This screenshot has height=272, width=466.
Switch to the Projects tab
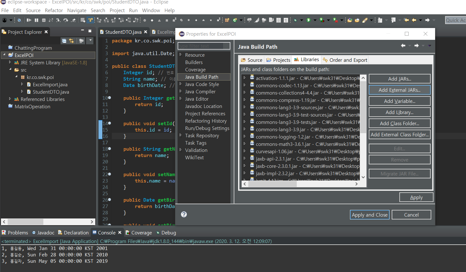coord(279,60)
